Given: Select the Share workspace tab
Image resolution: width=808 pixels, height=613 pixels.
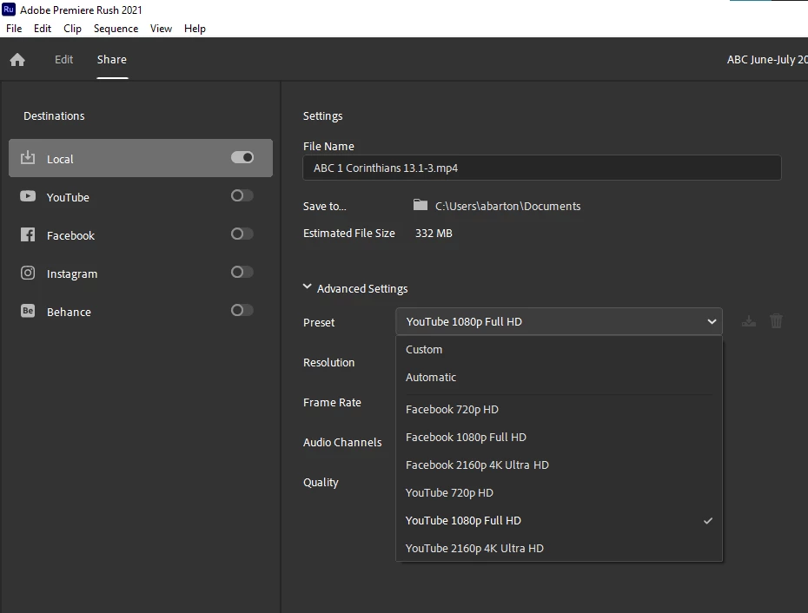Looking at the screenshot, I should coord(112,59).
